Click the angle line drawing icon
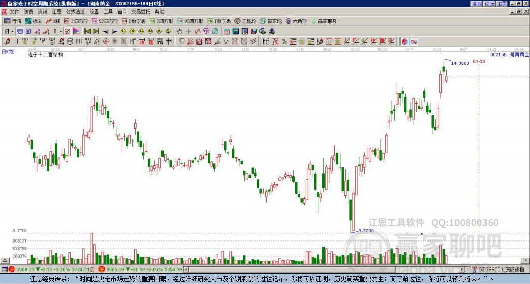The height and width of the screenshot is (284, 530). (x=217, y=41)
